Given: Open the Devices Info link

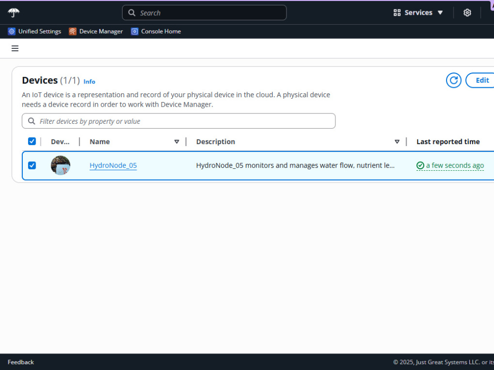Looking at the screenshot, I should coord(89,81).
